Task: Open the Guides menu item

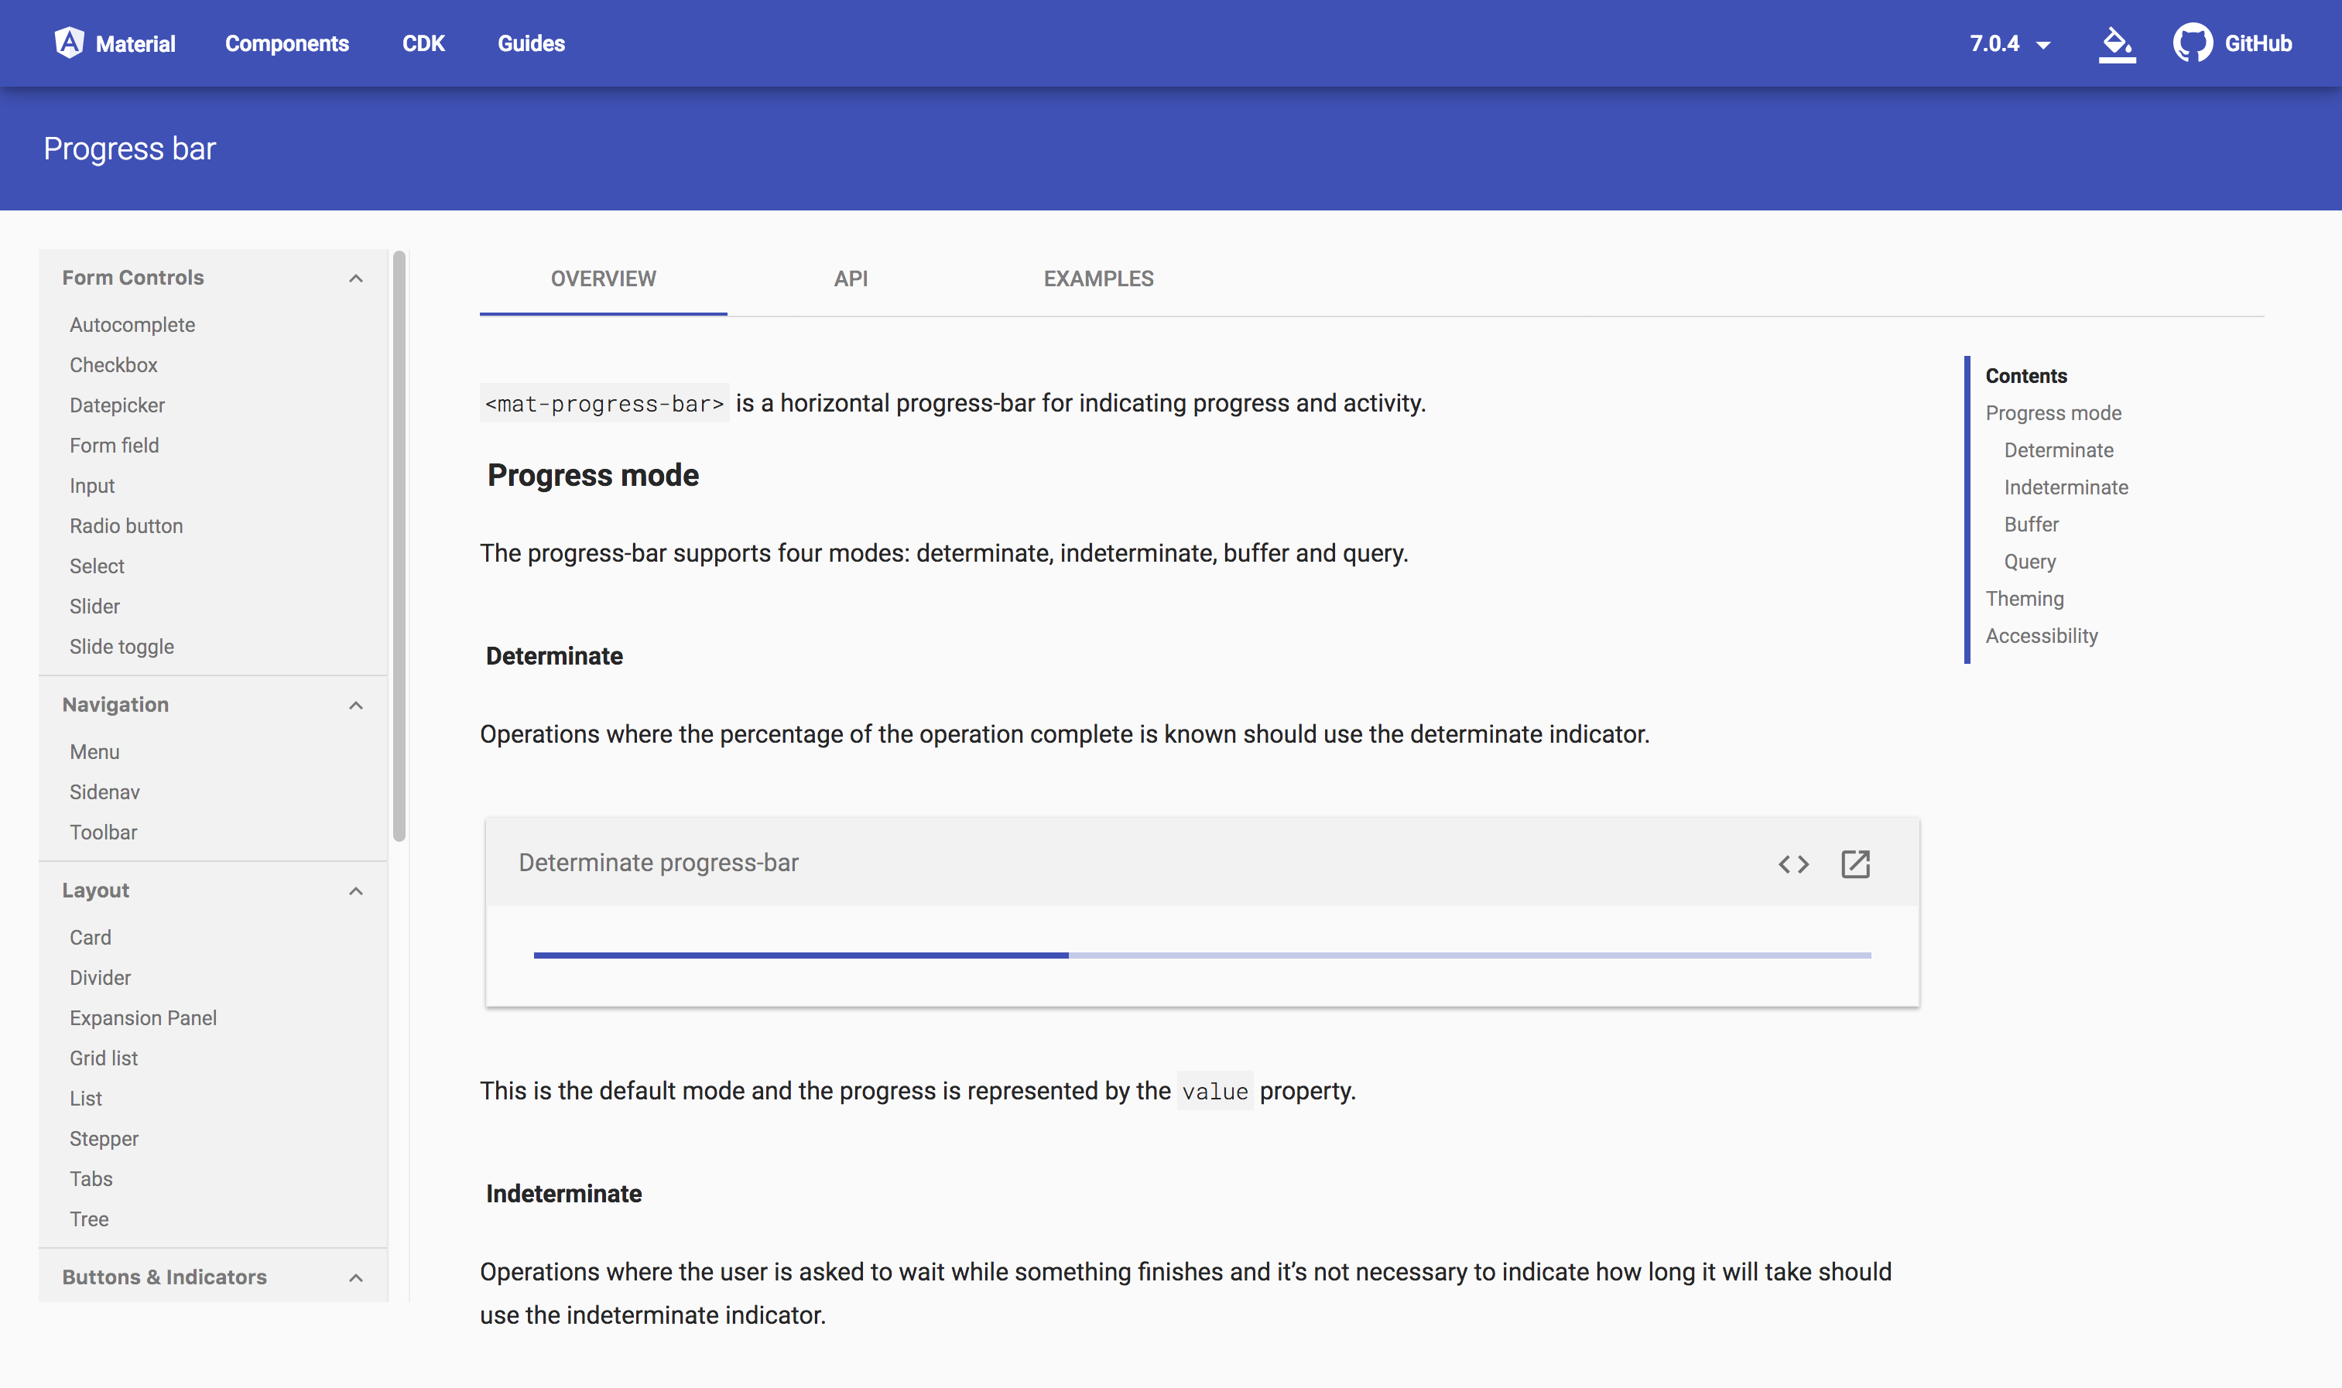Action: pyautogui.click(x=530, y=44)
